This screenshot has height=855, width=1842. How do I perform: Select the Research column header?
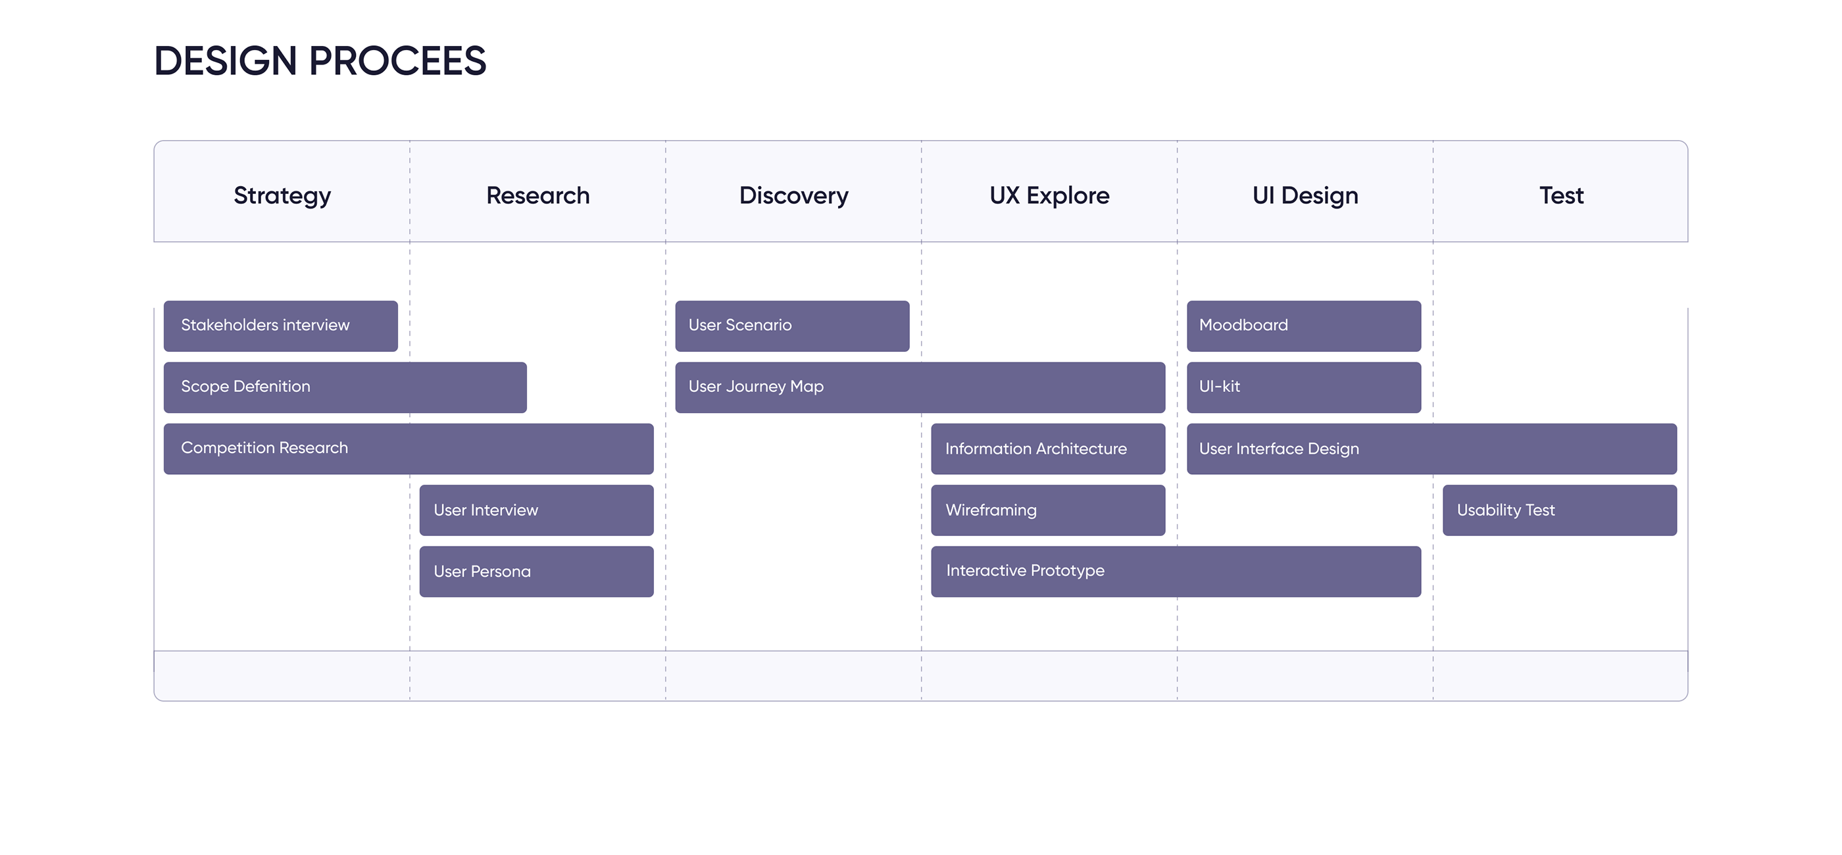tap(537, 195)
